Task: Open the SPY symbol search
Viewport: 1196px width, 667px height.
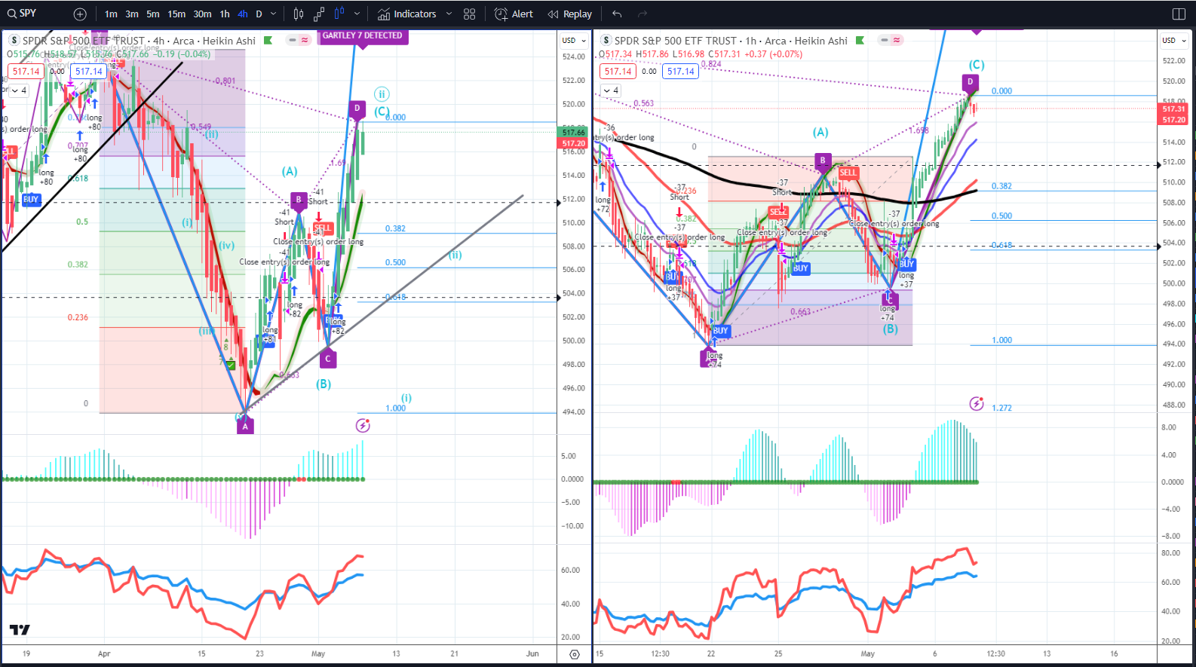Action: 23,14
